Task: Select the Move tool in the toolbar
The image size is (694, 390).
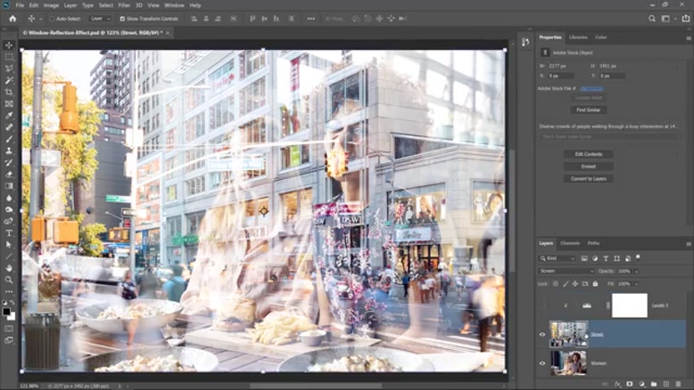Action: pyautogui.click(x=9, y=45)
